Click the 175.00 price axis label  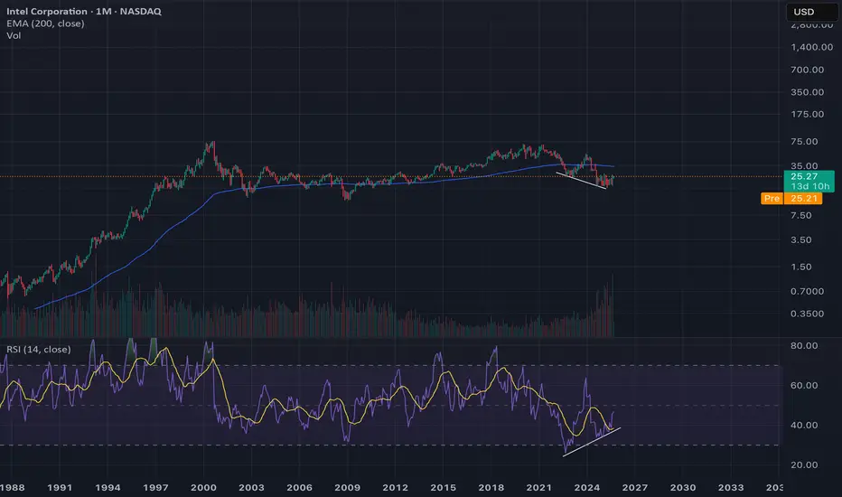click(807, 115)
